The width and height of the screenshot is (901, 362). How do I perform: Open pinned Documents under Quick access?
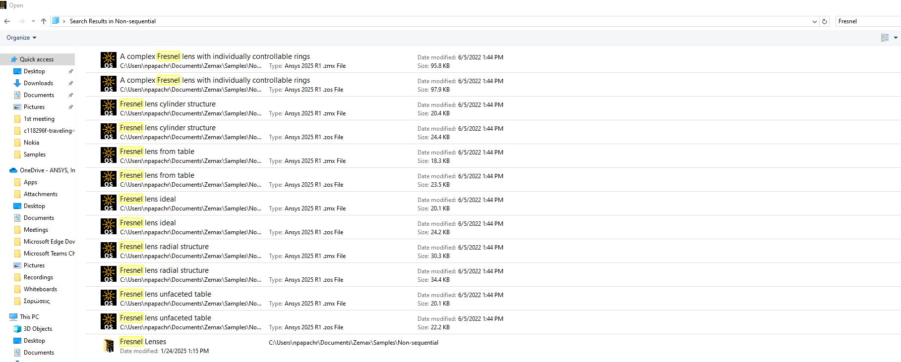tap(39, 95)
